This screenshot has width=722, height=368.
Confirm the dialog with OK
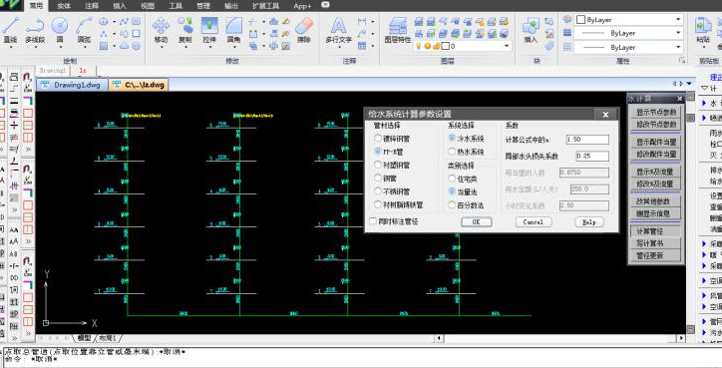tap(477, 222)
